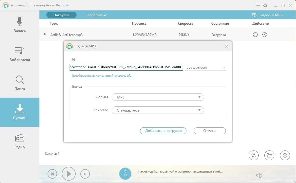Open the Формат MP3 dropdown
Screen dimensions: 296x183
(158, 97)
